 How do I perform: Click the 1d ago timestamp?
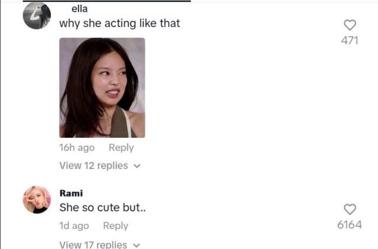pos(74,225)
